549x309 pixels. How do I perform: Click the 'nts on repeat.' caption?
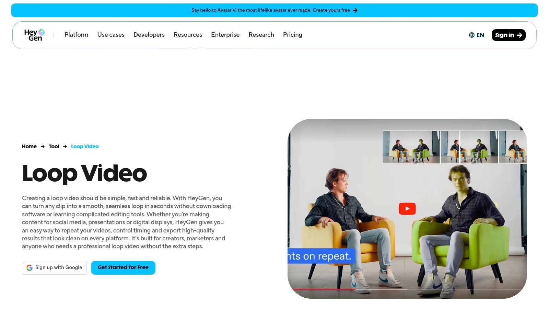[x=322, y=256]
